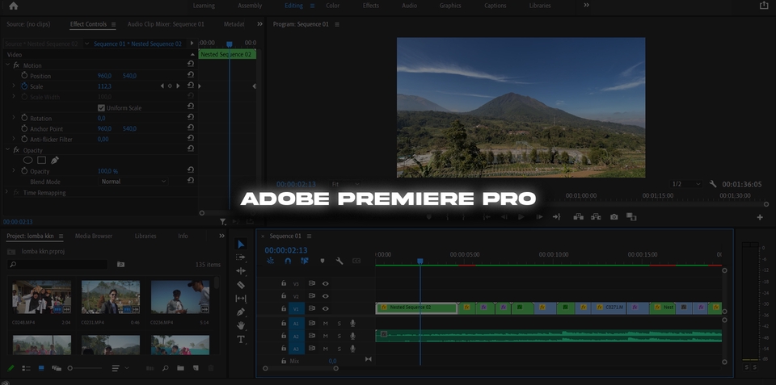The image size is (776, 385).
Task: Mute audio track A1
Action: pos(325,323)
